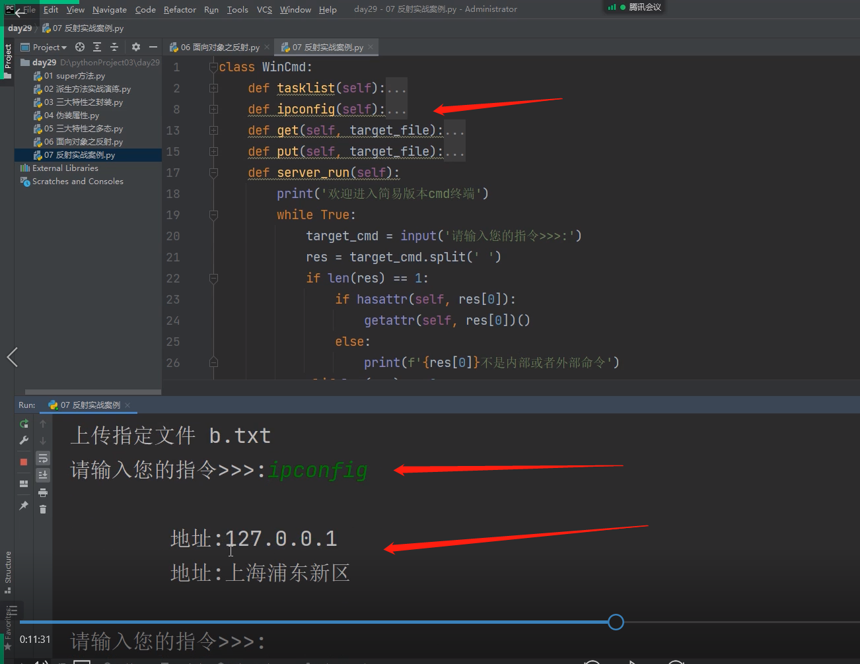This screenshot has width=860, height=664.
Task: Restore layout in Run panel
Action: tap(24, 484)
